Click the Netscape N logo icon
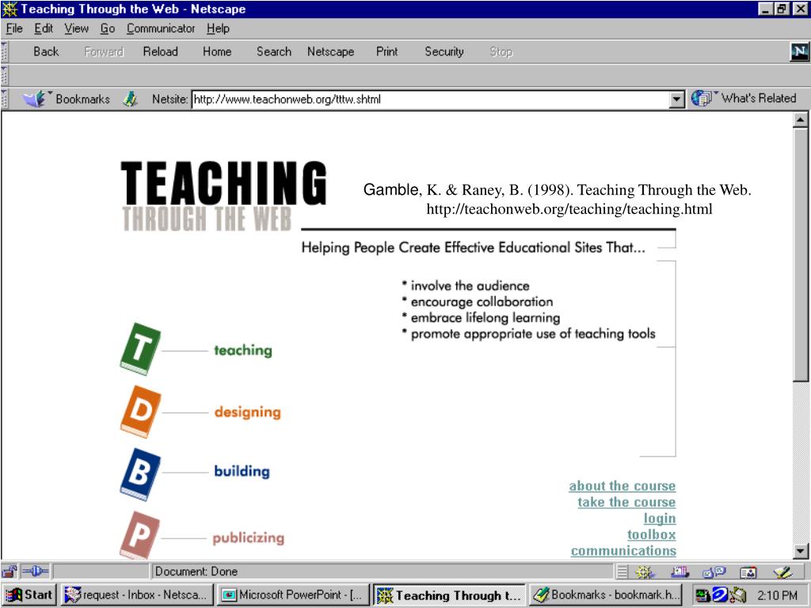The image size is (811, 608). pyautogui.click(x=799, y=51)
